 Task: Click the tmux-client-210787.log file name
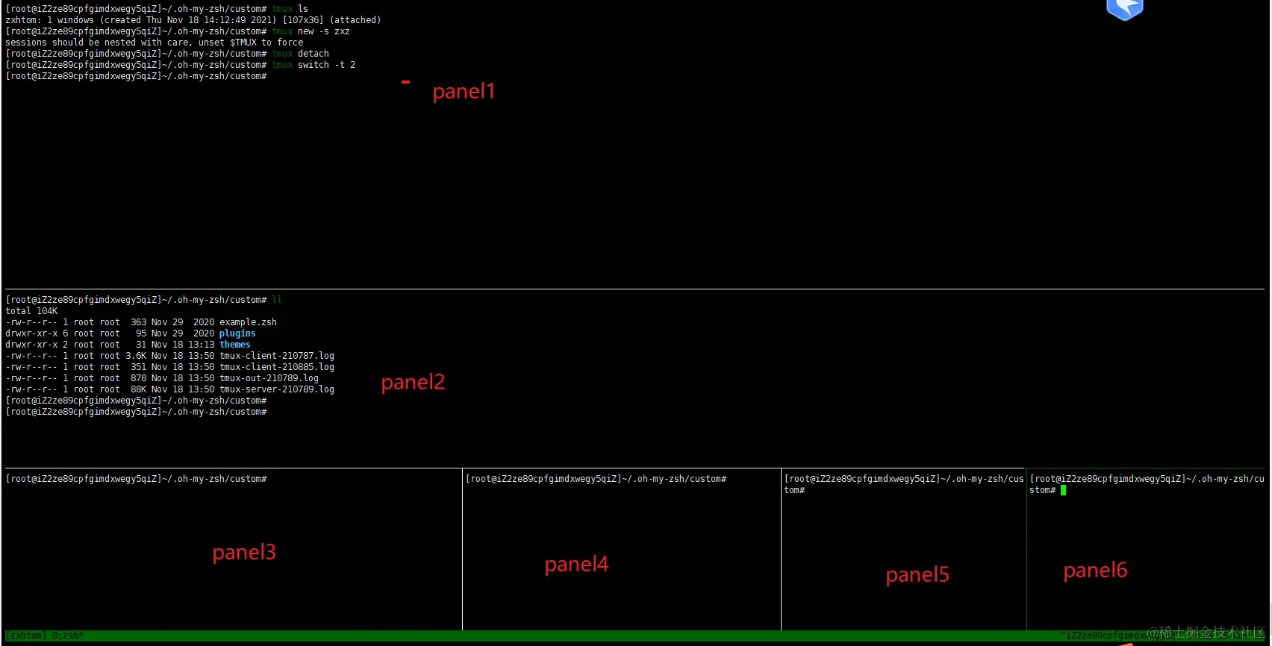pos(277,356)
